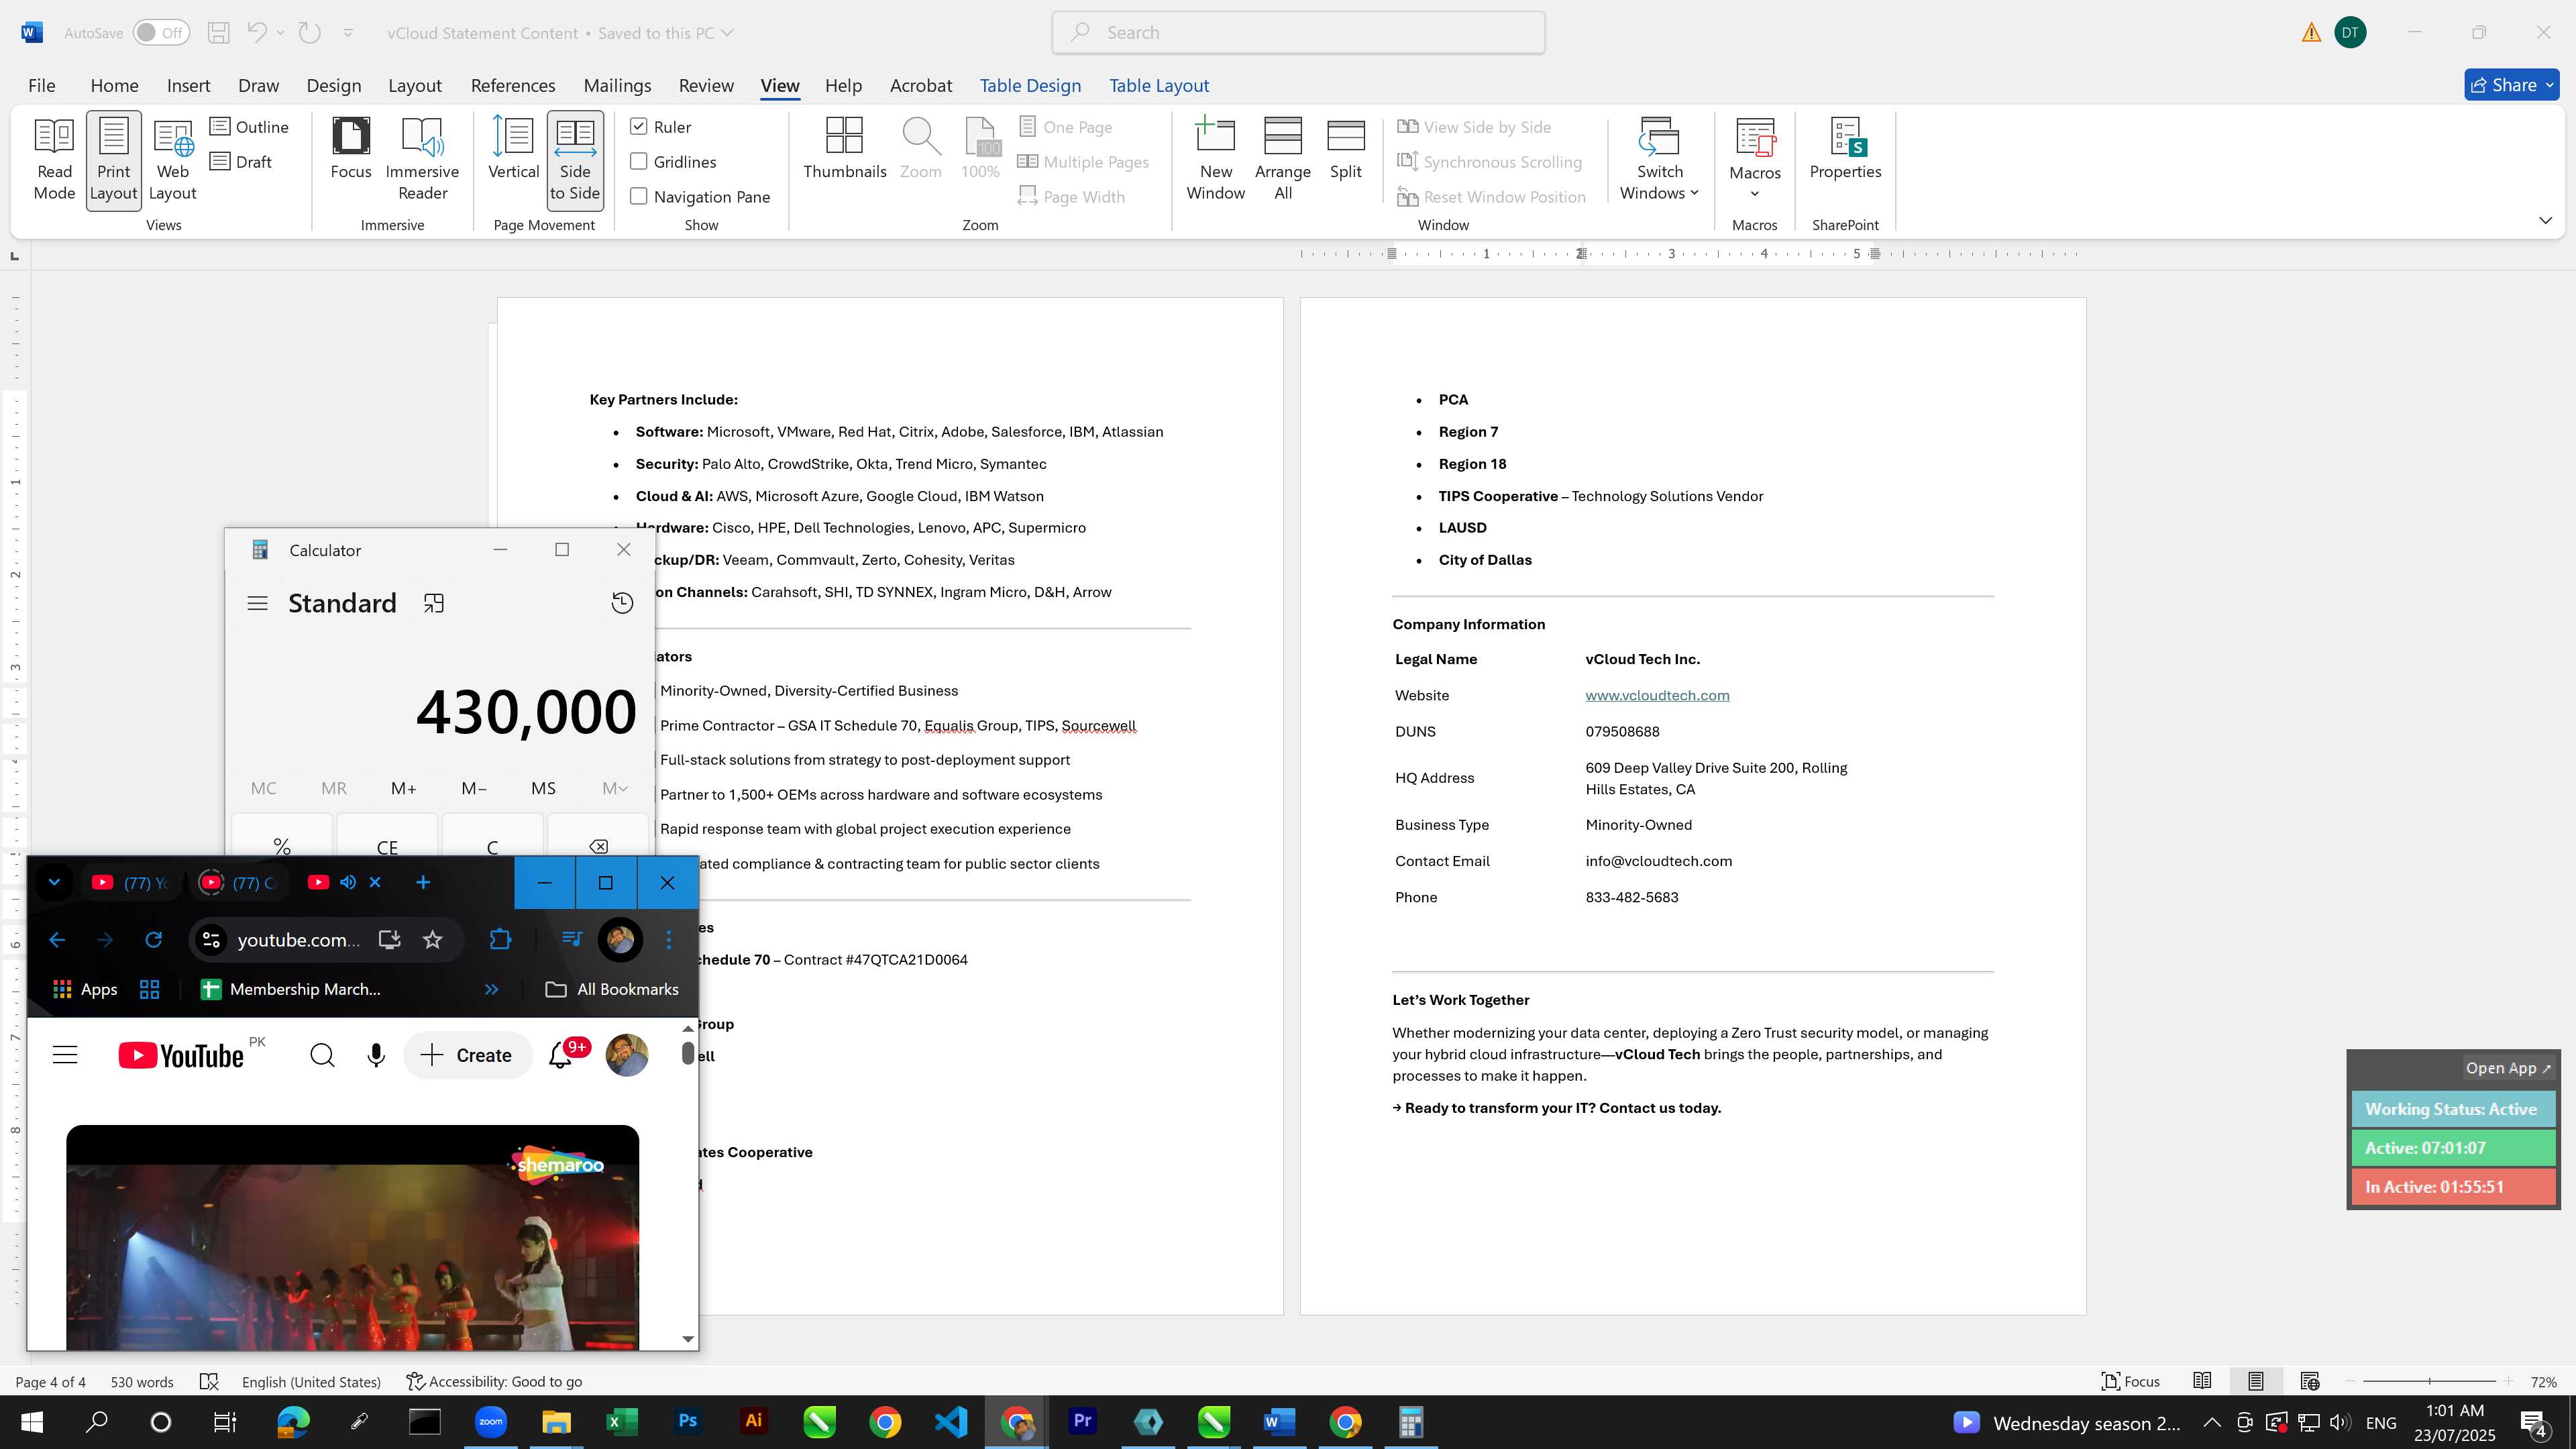Click Calculator backspace key

(598, 846)
